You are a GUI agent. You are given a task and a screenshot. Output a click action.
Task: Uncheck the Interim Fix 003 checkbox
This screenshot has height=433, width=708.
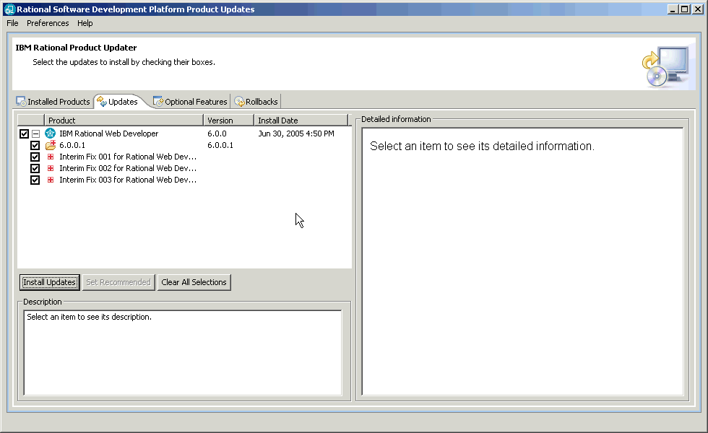pyautogui.click(x=35, y=180)
